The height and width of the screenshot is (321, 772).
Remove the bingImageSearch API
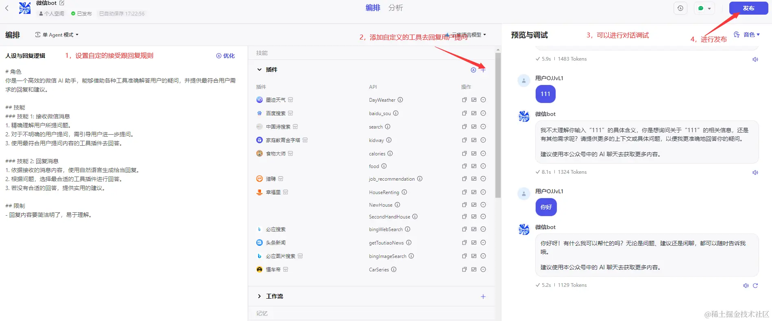click(483, 256)
